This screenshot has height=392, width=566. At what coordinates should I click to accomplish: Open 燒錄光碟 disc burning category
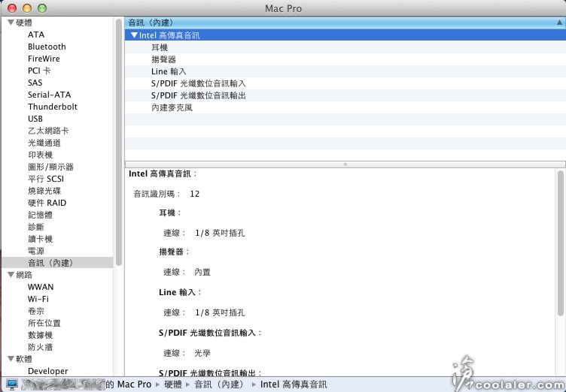click(x=44, y=191)
